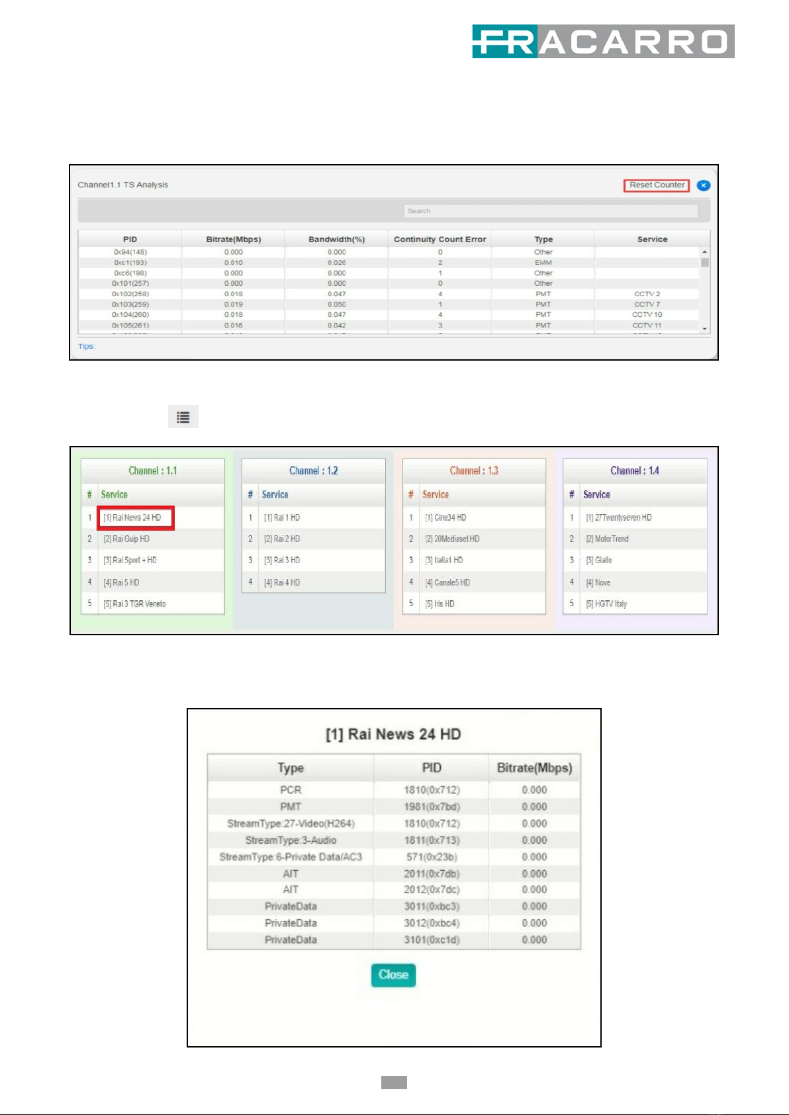This screenshot has height=1115, width=789.
Task: Click the Channel : 1.1 header
Action: click(153, 470)
